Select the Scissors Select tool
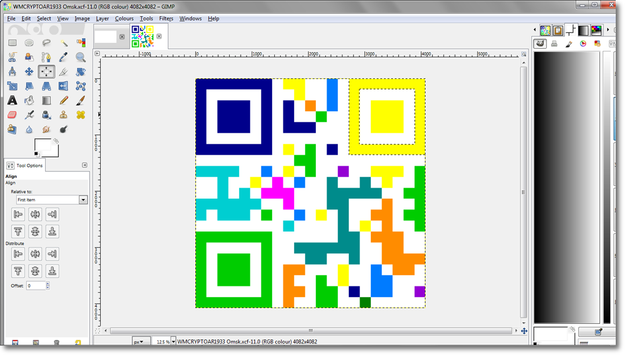This screenshot has width=625, height=355. point(12,57)
